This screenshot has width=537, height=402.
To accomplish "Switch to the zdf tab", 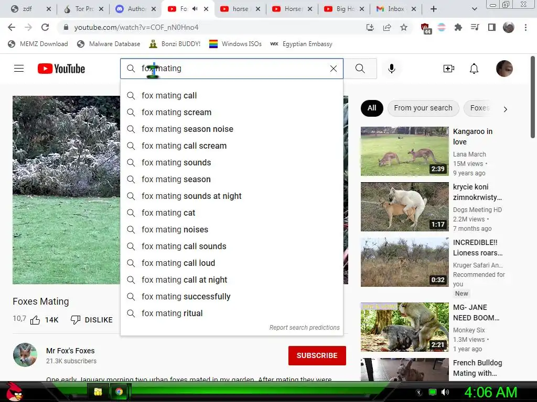I will point(27,9).
